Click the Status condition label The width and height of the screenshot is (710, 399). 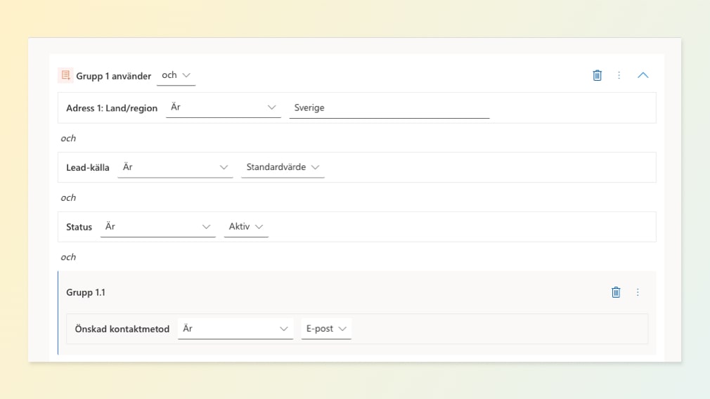tap(79, 228)
